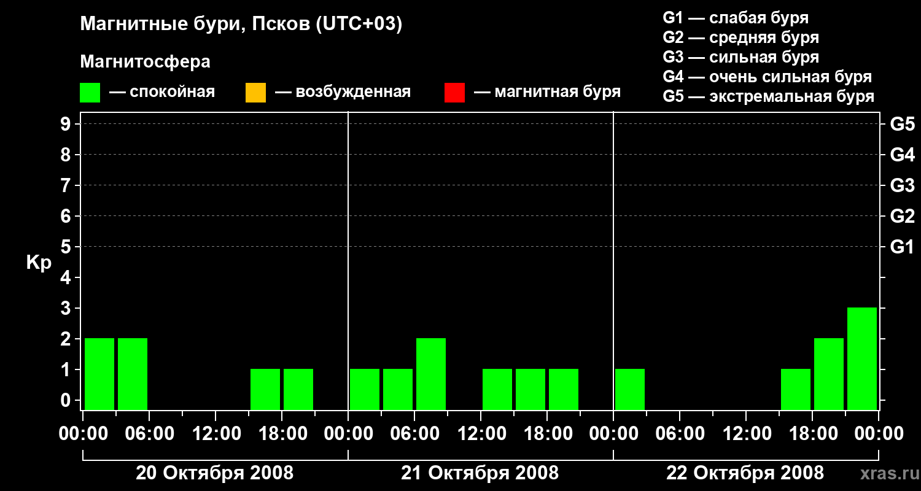Viewport: 921px width, 491px height.
Task: Click '06:00' tick label under 22 Октября
Action: tap(680, 434)
